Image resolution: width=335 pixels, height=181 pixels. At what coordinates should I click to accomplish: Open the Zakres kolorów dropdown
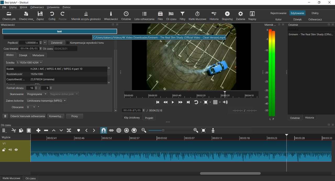point(47,101)
